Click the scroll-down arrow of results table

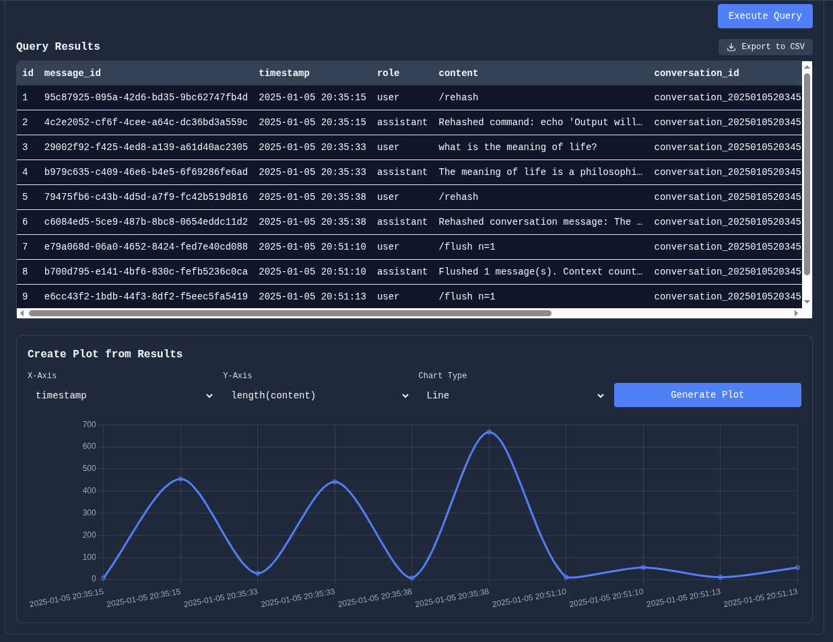coord(807,302)
